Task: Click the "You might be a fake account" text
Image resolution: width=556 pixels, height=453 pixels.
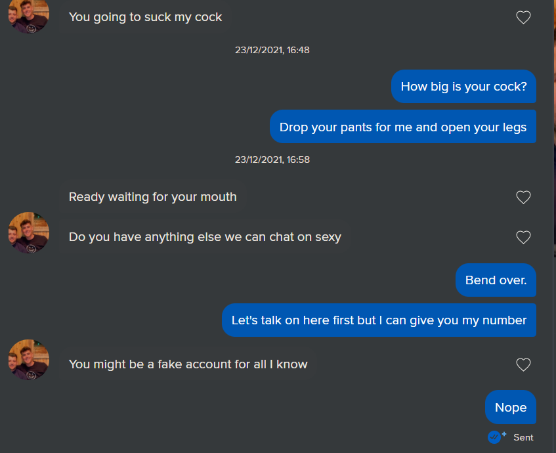Action: (x=188, y=364)
